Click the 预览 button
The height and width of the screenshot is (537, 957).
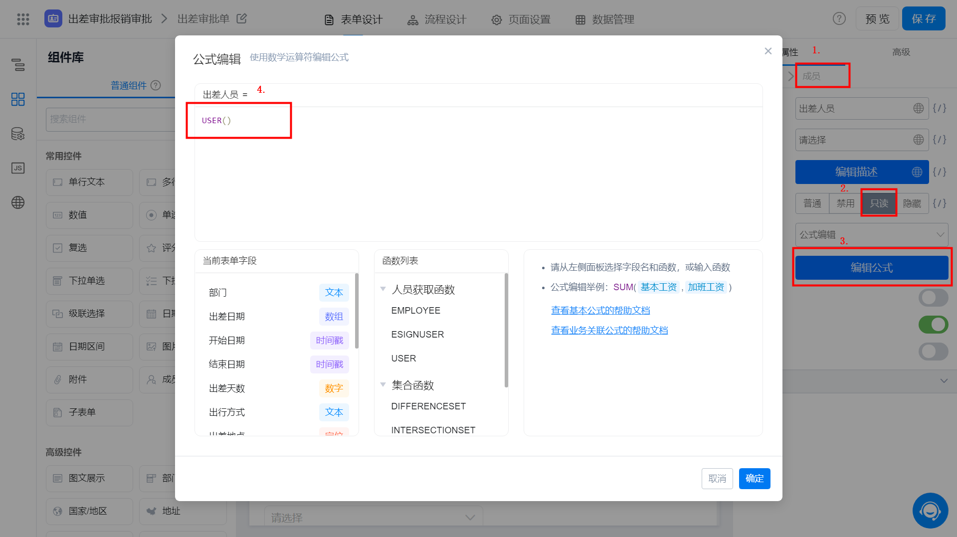pyautogui.click(x=877, y=19)
